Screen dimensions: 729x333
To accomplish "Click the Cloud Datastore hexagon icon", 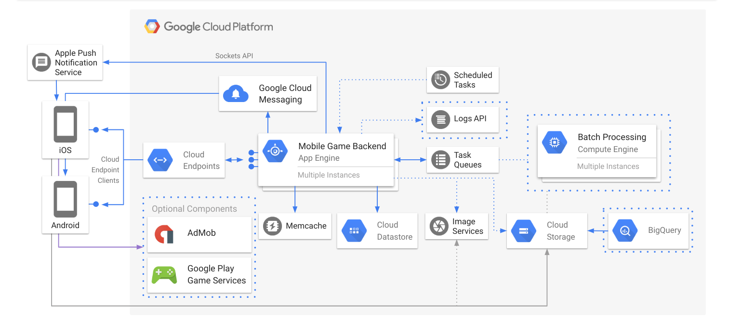I will [x=354, y=231].
